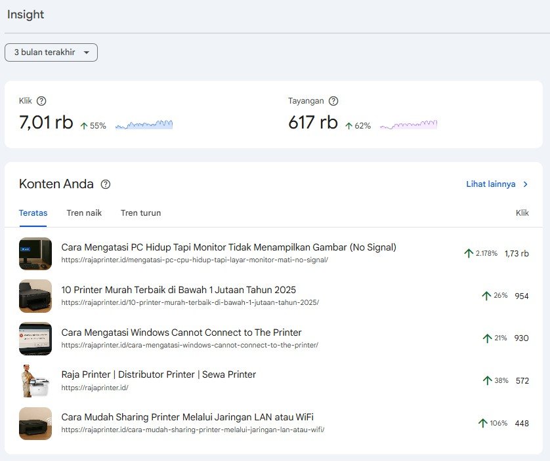Open 'Cara Mengatasi PC Hidup Tapi Monitor' title
550x461 pixels.
click(x=228, y=247)
